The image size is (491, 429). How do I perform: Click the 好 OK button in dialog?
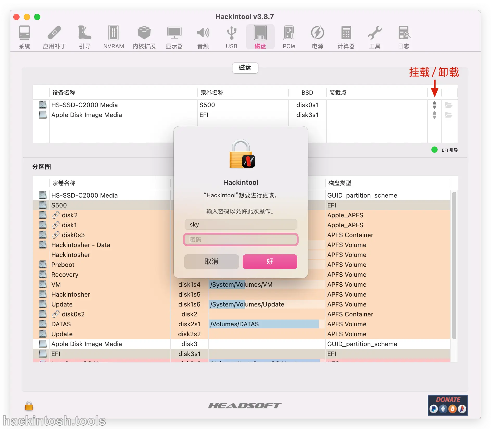[x=270, y=261]
